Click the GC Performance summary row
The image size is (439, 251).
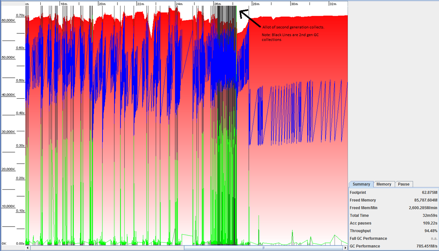[x=393, y=246]
